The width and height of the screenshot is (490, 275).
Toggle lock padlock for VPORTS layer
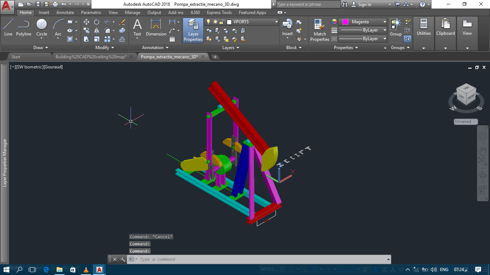coord(222,22)
